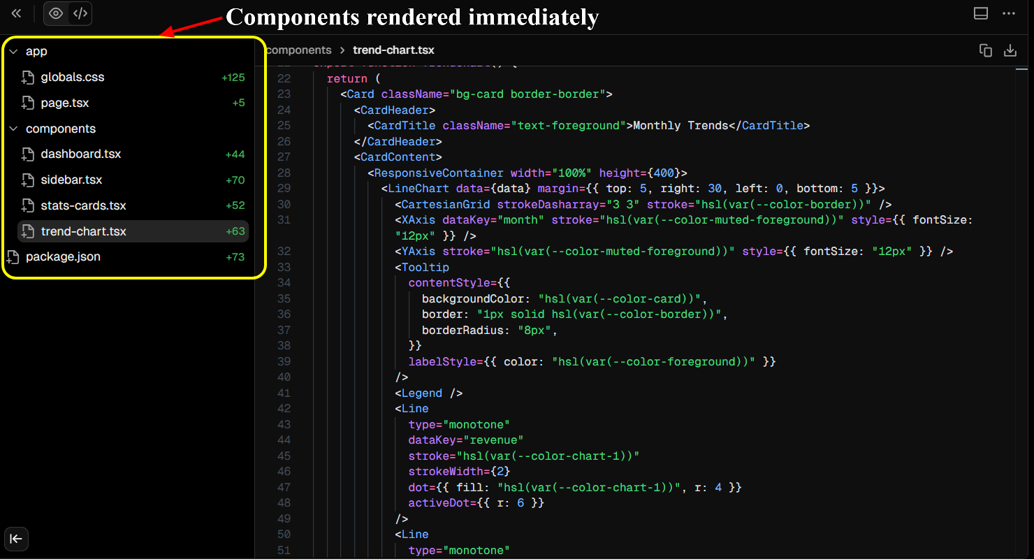Image resolution: width=1034 pixels, height=559 pixels.
Task: Switch to preview mode with eye icon
Action: pos(56,13)
